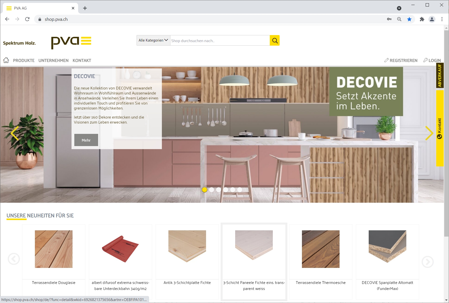Open Antik 3-Schichtplatte Fichte image
The image size is (449, 303).
click(187, 246)
